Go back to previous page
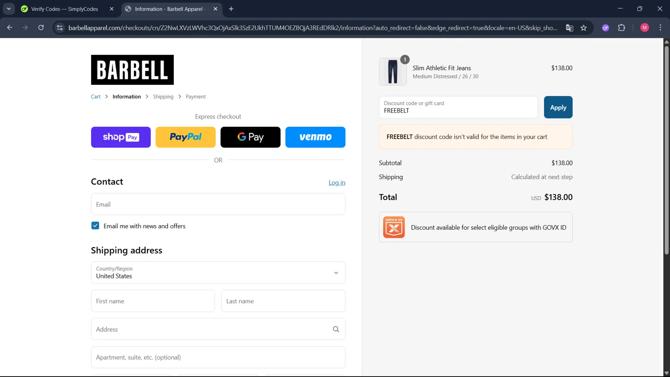Image resolution: width=670 pixels, height=377 pixels. [x=10, y=28]
